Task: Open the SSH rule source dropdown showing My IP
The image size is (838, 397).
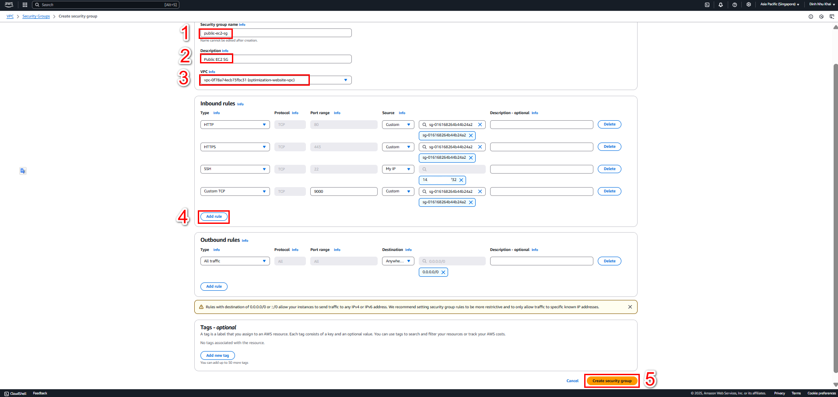Action: 398,169
